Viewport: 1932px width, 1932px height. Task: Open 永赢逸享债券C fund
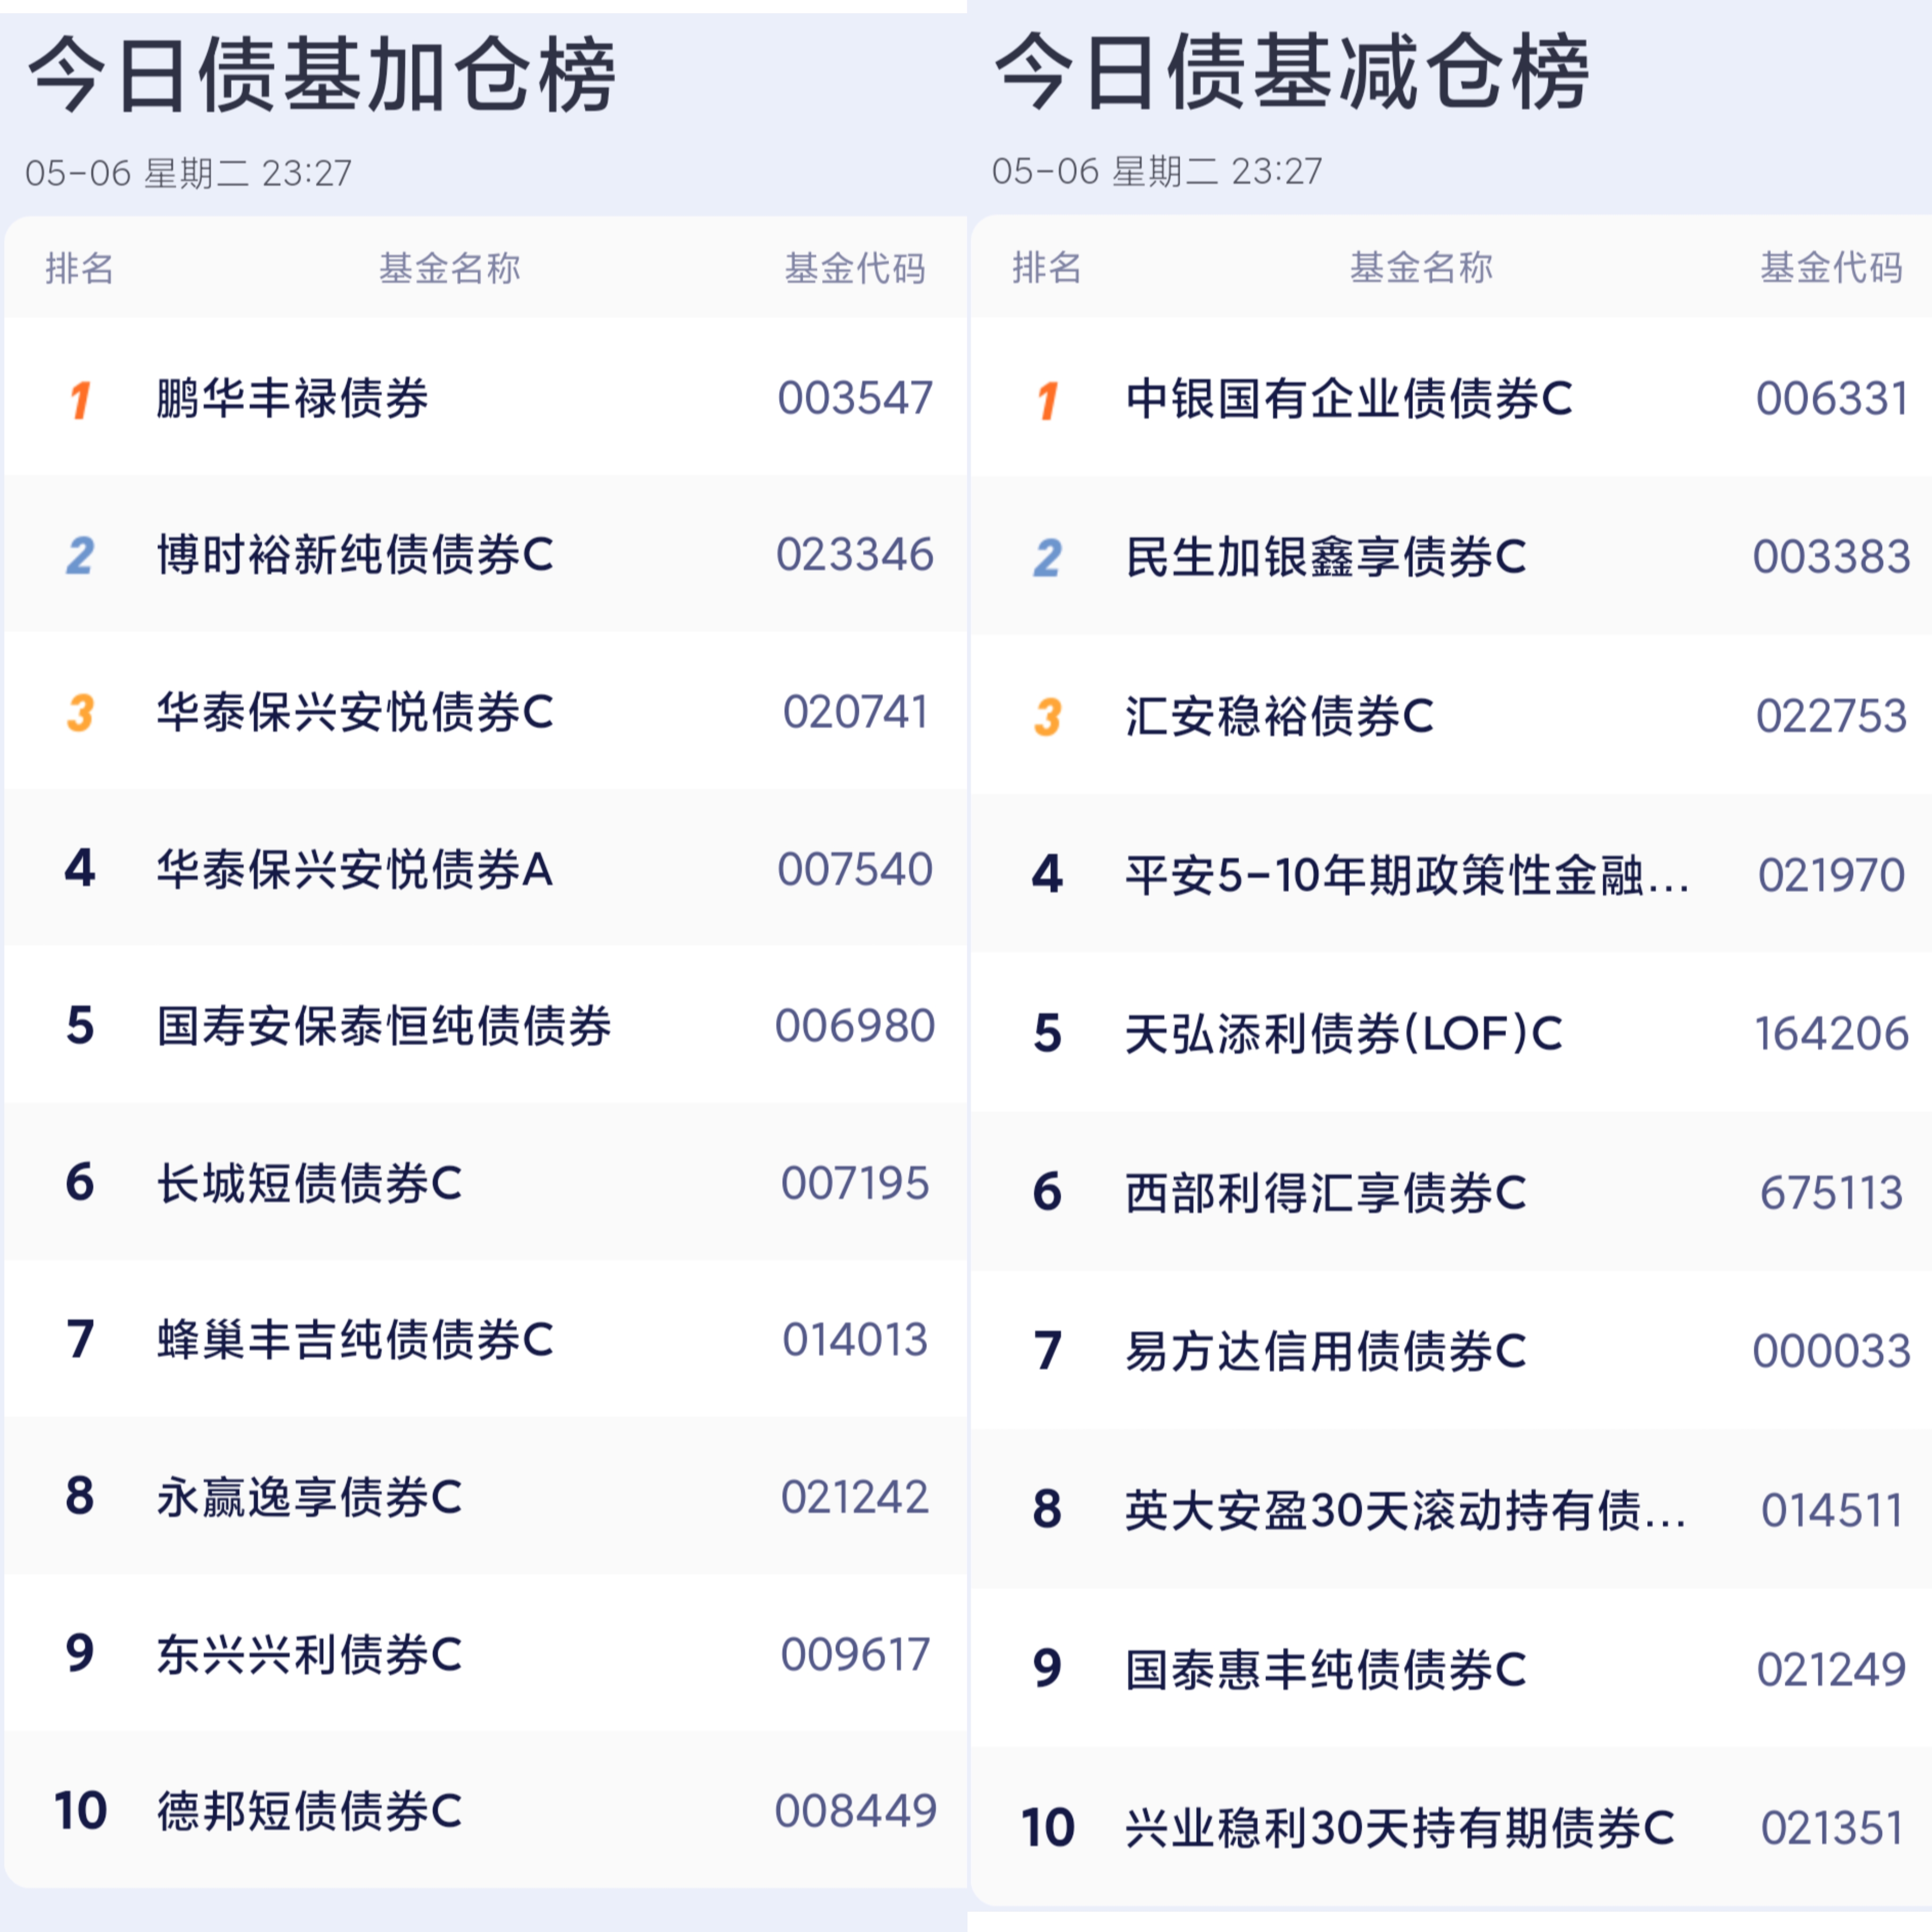[x=309, y=1497]
